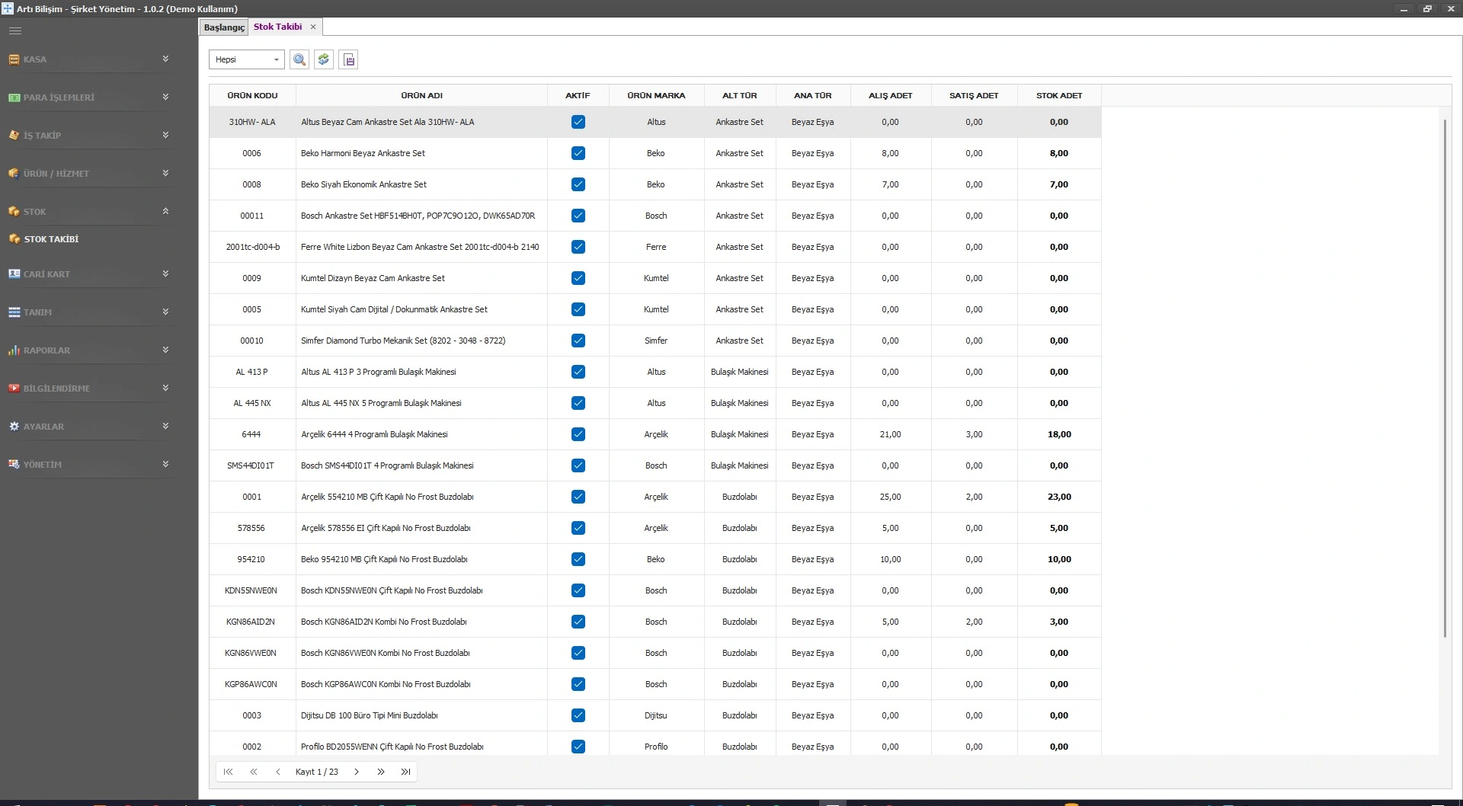Open the TANIM menu section

(x=37, y=312)
